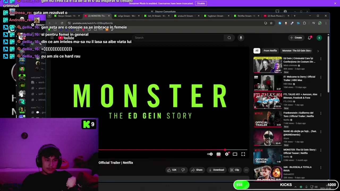Enter fullscreen in the video player
The height and width of the screenshot is (191, 340).
pyautogui.click(x=243, y=154)
